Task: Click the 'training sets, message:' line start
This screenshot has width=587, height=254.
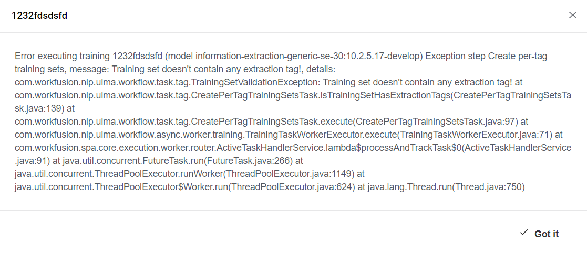Action: tap(62, 69)
